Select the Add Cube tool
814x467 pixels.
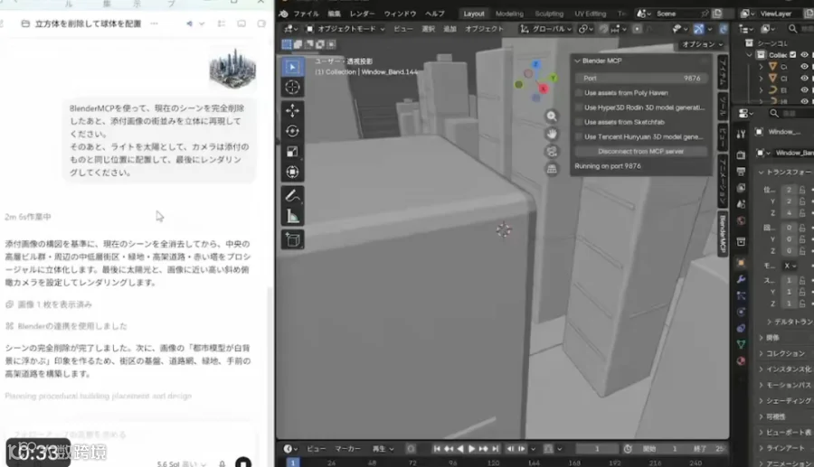[x=292, y=239]
